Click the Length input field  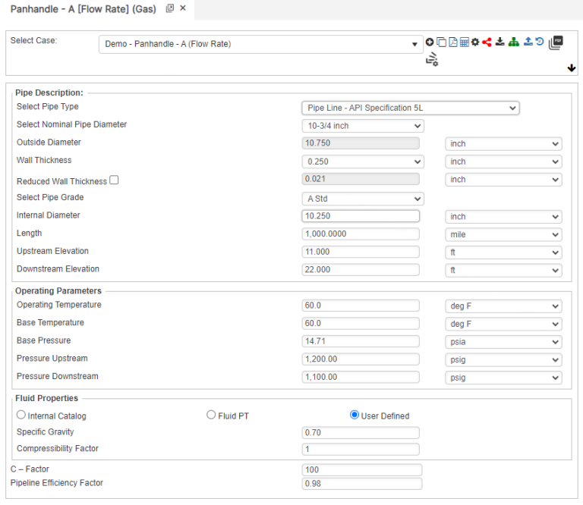361,234
